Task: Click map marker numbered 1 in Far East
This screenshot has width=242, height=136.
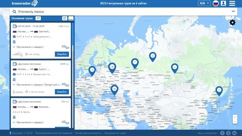Action: coord(219,91)
